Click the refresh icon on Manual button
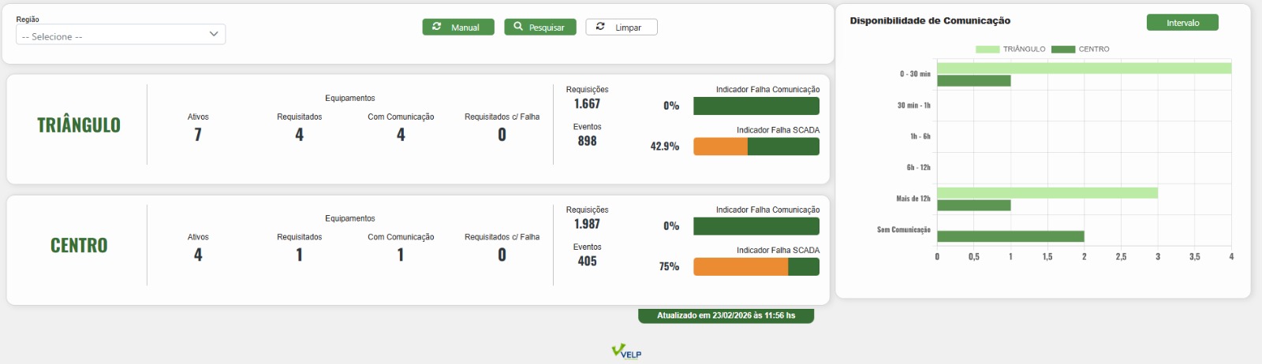The width and height of the screenshot is (1262, 364). [437, 27]
